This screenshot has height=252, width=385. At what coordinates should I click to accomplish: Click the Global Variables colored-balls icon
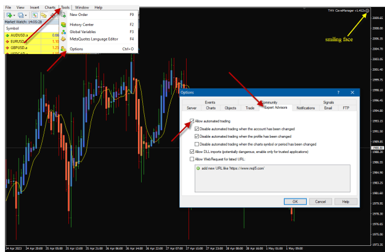pyautogui.click(x=63, y=32)
